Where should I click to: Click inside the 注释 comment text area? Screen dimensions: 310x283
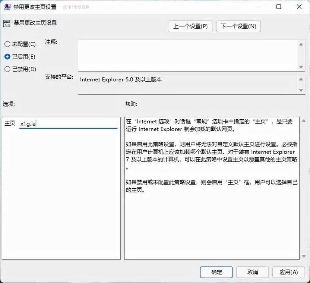(188, 56)
